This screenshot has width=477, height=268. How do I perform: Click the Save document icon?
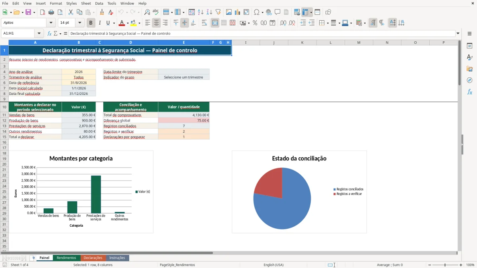click(x=28, y=12)
